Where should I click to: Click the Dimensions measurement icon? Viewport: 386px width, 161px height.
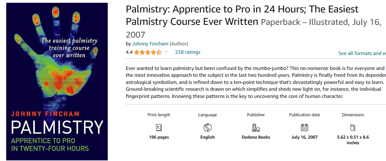click(x=353, y=127)
